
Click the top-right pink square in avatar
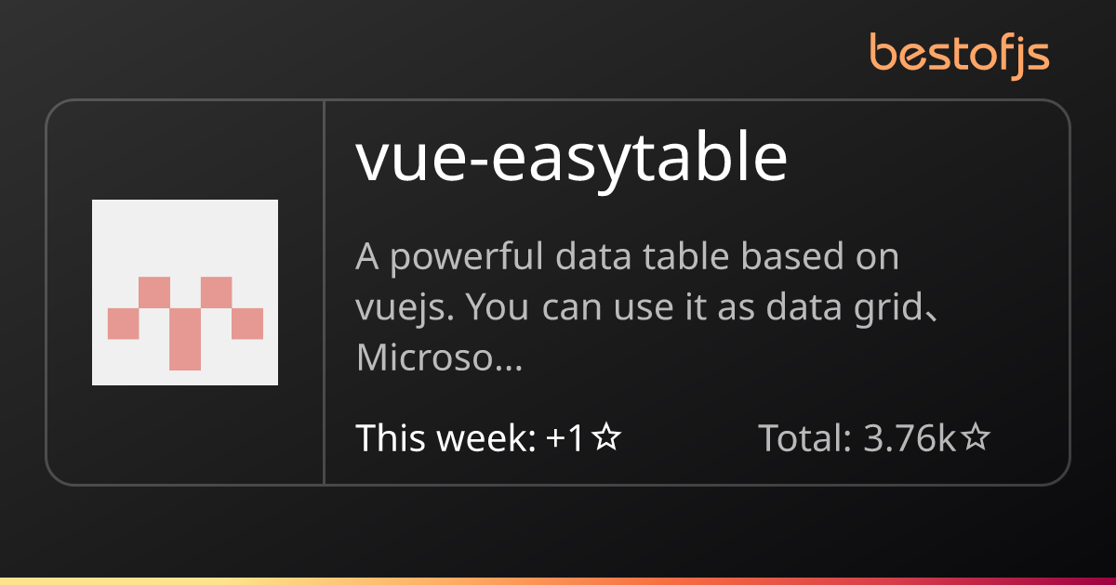216,292
